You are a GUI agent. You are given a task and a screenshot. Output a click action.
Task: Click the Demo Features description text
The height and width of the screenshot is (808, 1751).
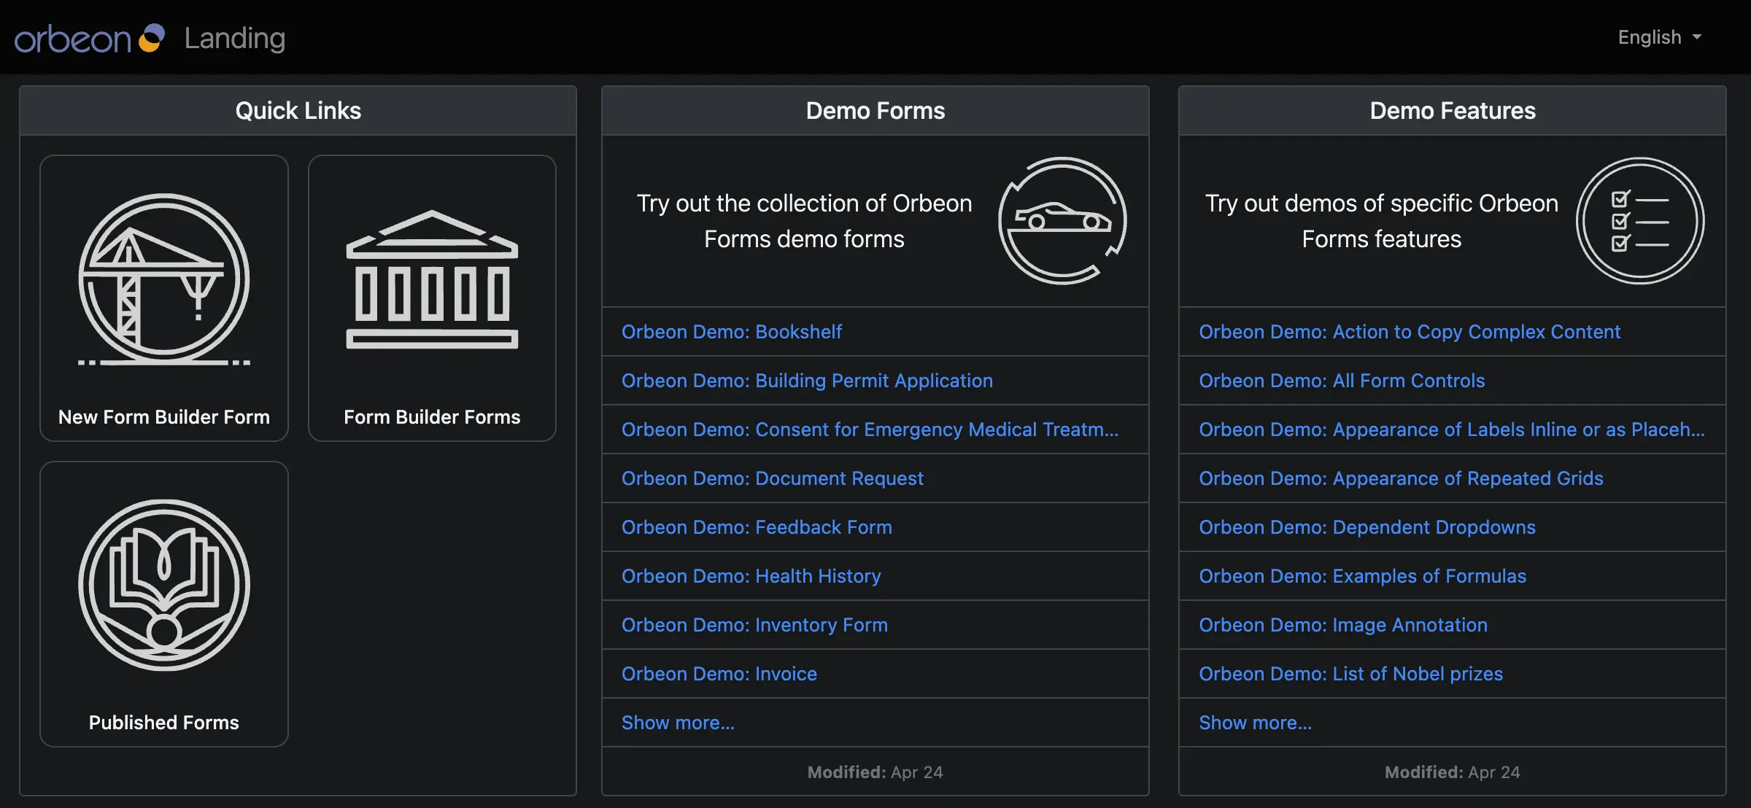point(1382,221)
